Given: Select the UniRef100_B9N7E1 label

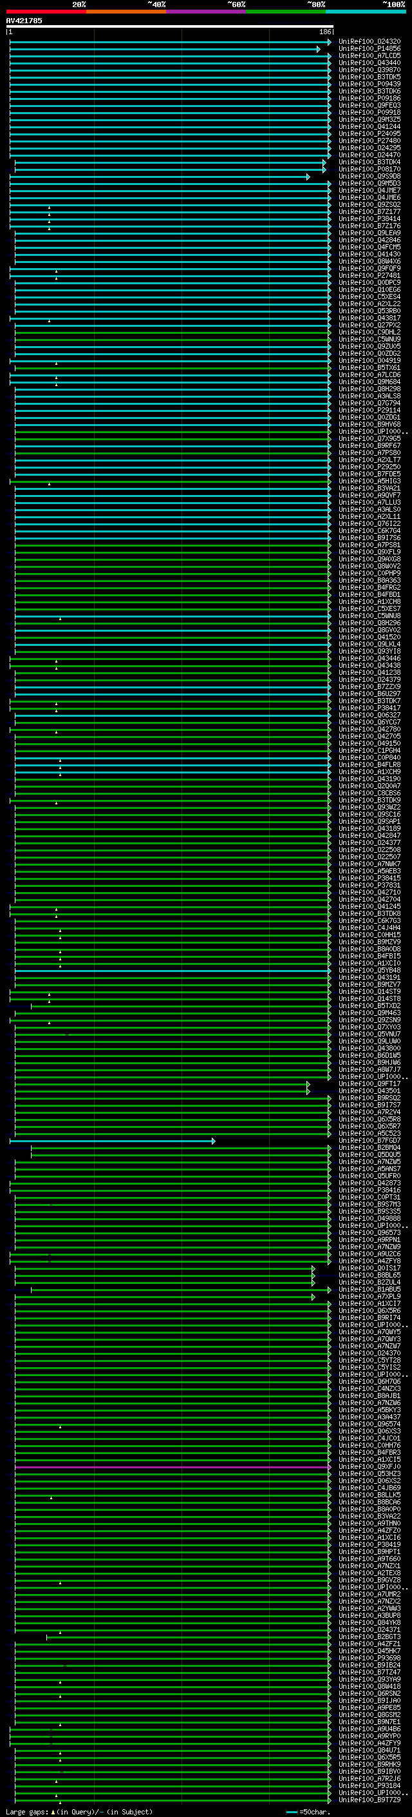Looking at the screenshot, I should click(370, 1722).
